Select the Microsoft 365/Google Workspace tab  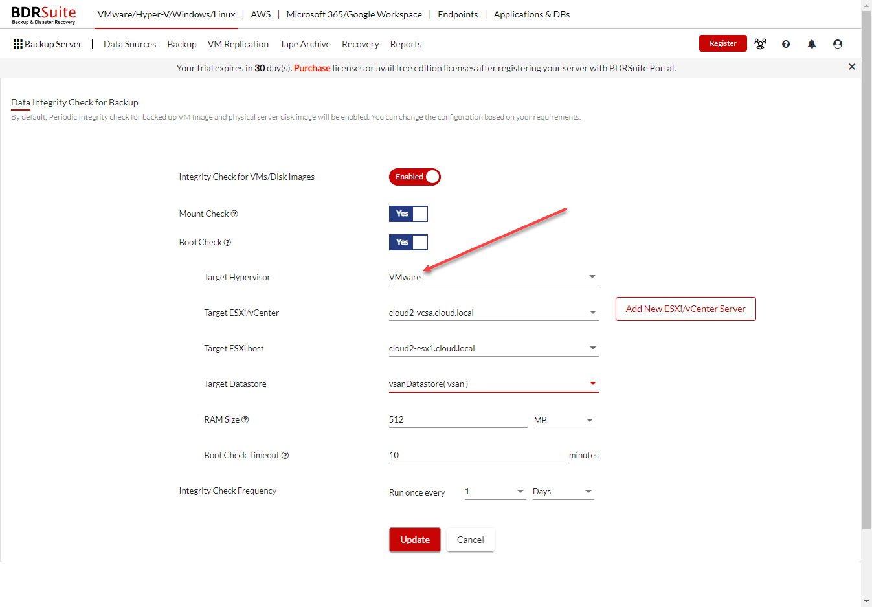click(x=354, y=14)
